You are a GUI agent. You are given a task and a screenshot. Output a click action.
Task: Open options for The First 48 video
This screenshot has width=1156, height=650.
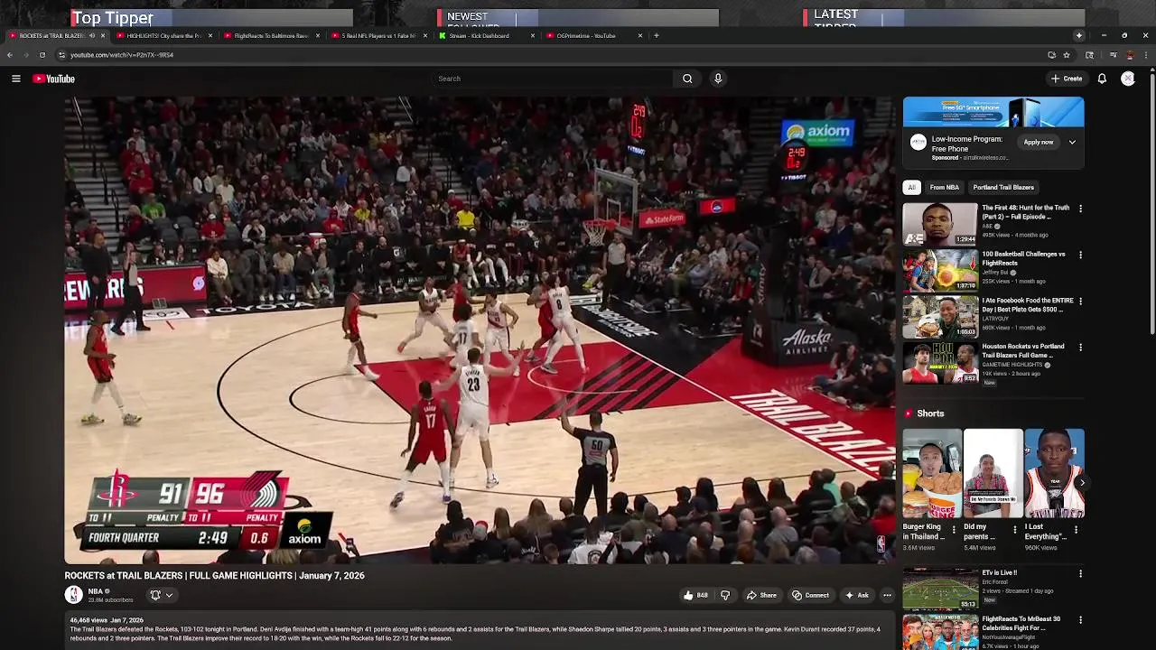tap(1080, 209)
